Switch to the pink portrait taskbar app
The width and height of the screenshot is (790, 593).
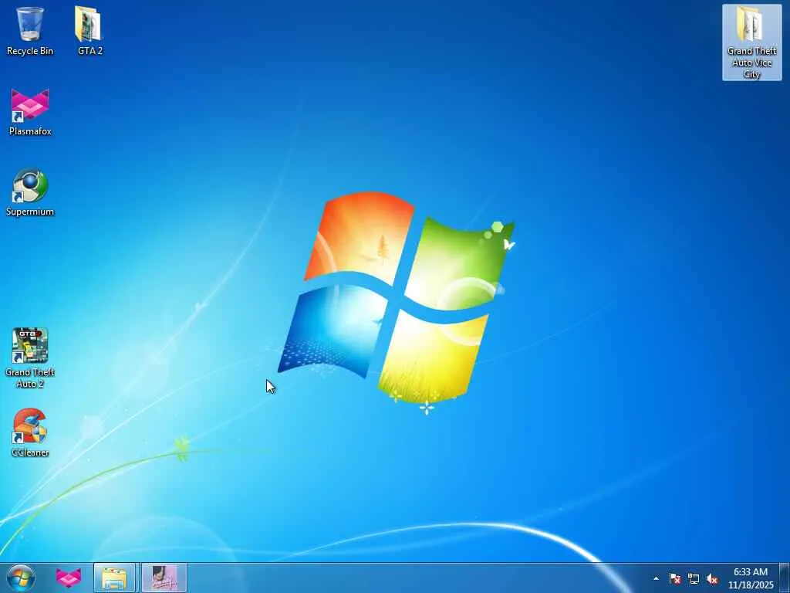click(x=164, y=578)
